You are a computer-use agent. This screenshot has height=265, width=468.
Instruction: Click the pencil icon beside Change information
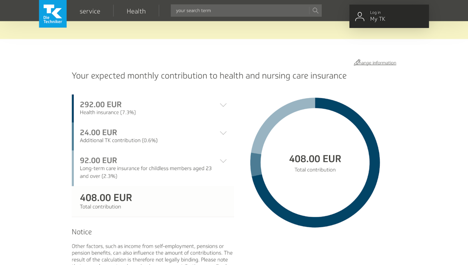(x=357, y=63)
